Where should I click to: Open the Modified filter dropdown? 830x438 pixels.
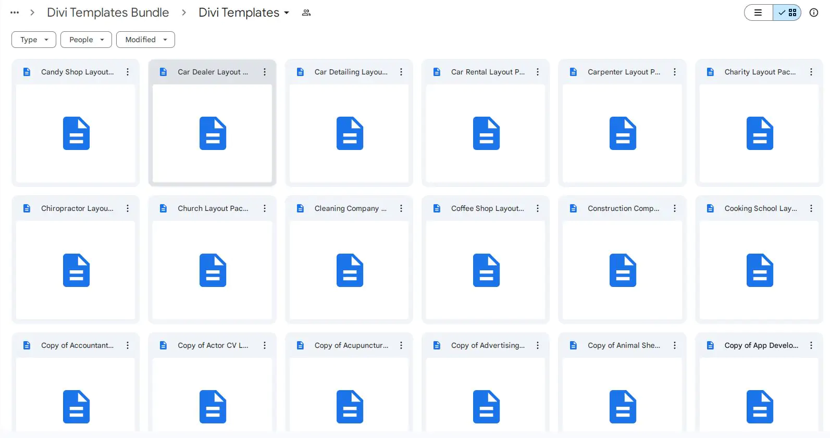click(x=145, y=40)
